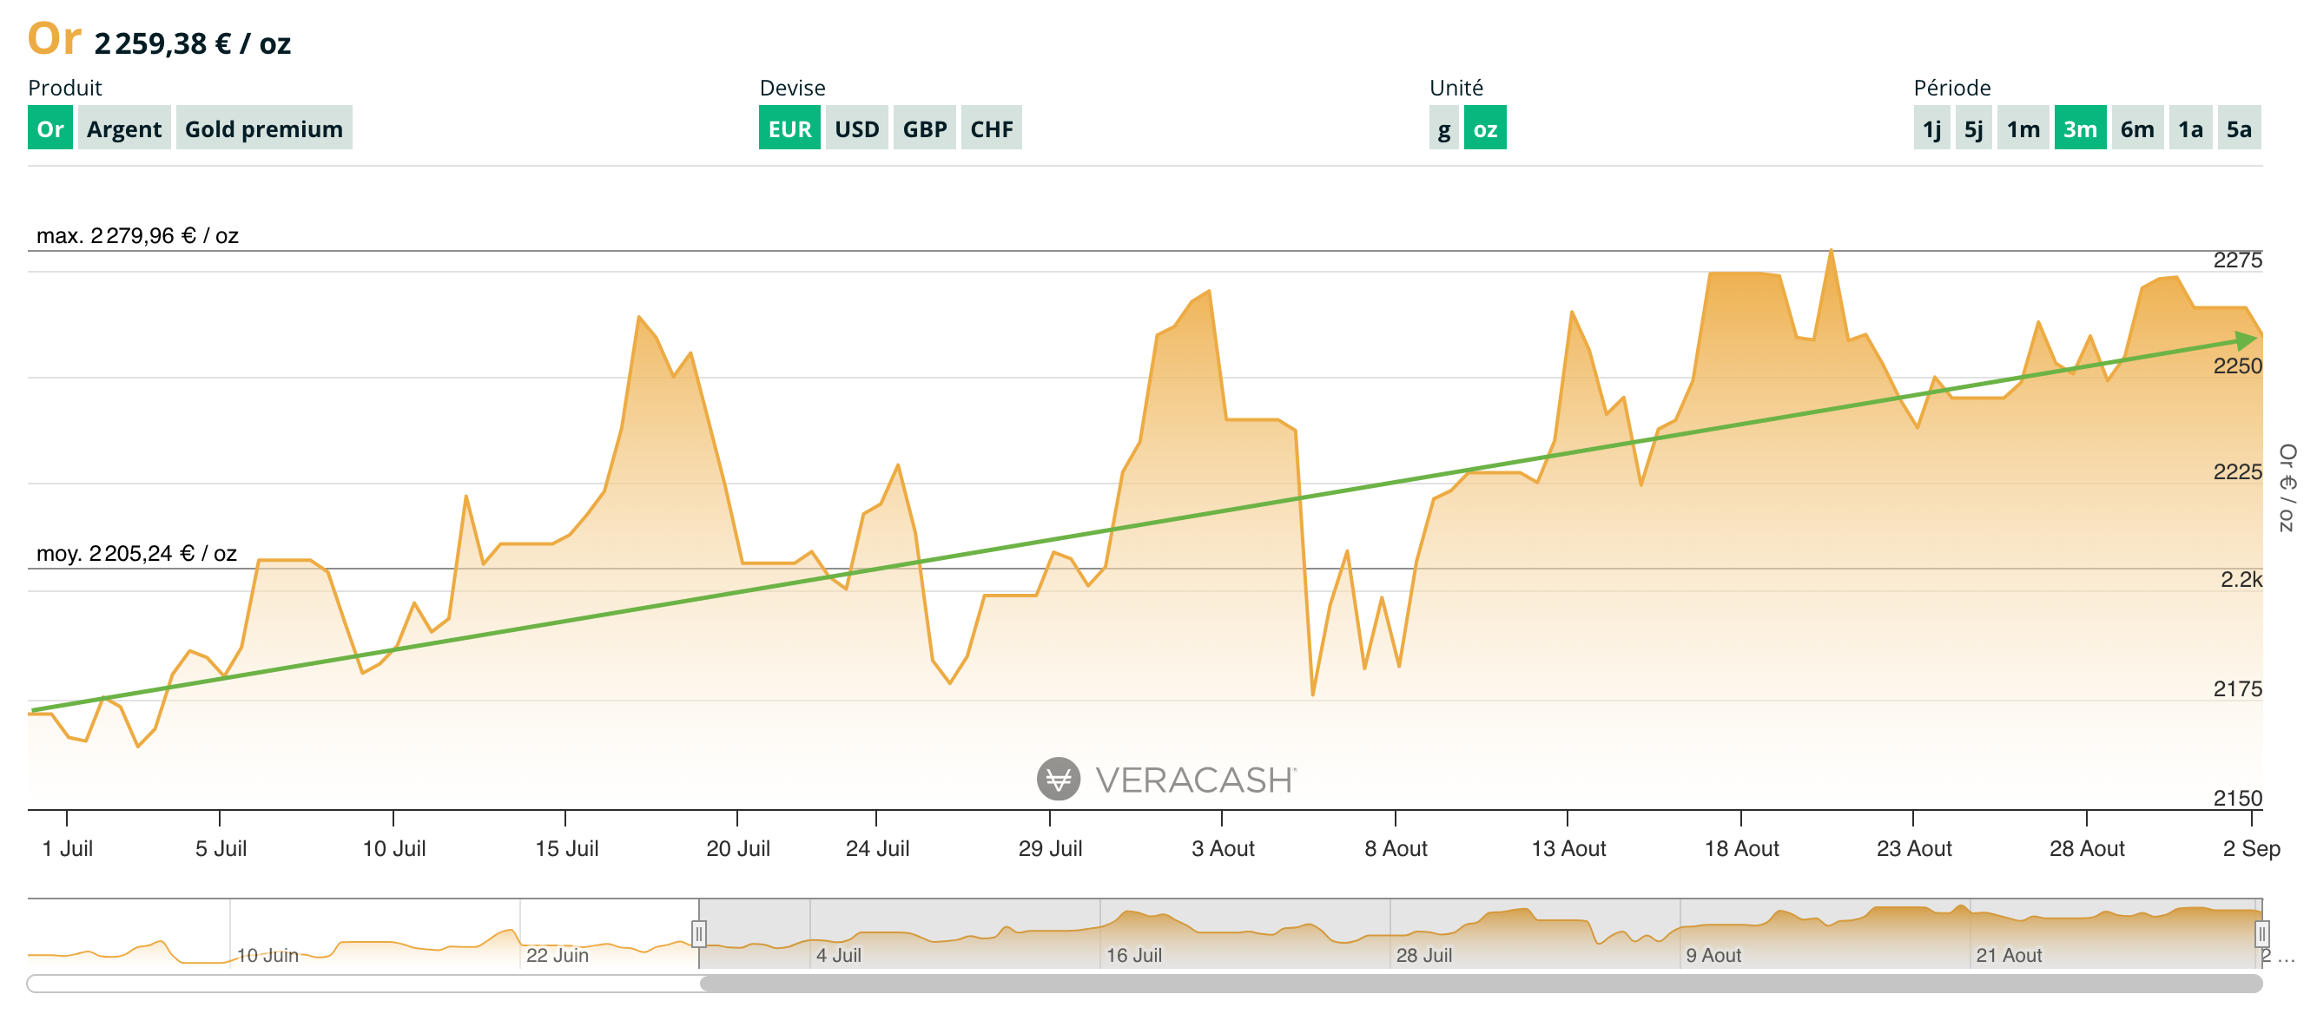
Task: Grab the right range navigator handle
Action: click(x=2261, y=933)
